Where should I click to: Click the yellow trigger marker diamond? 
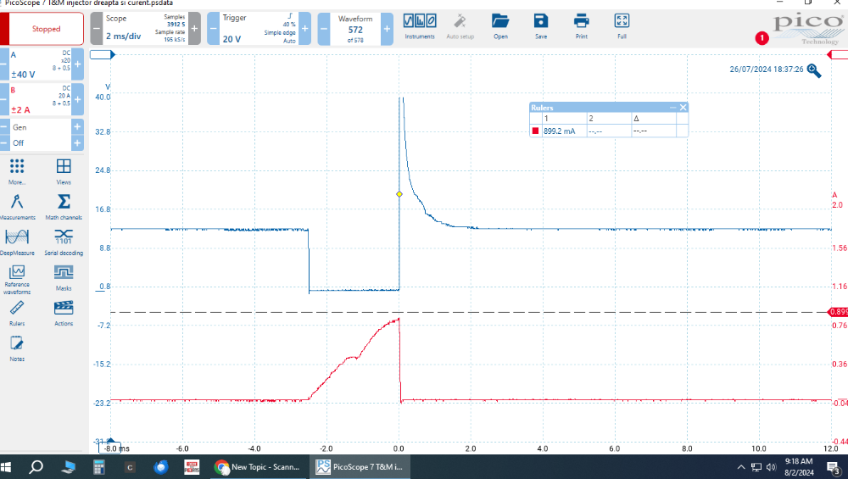tap(399, 194)
